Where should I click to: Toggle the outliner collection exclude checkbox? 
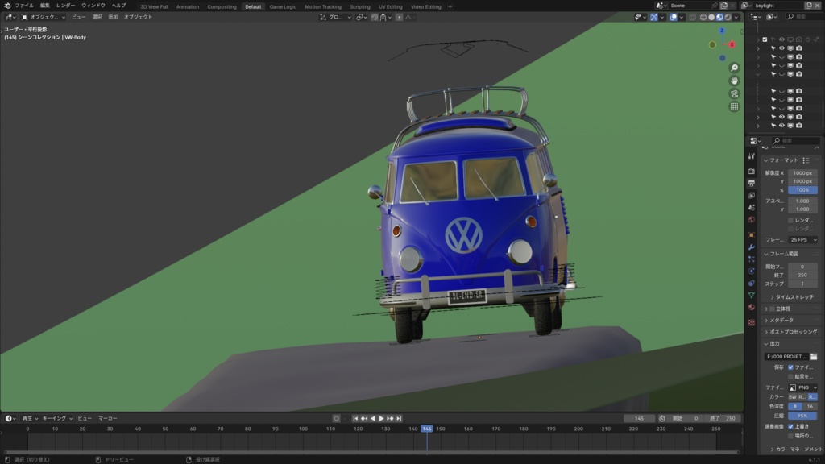pyautogui.click(x=765, y=39)
